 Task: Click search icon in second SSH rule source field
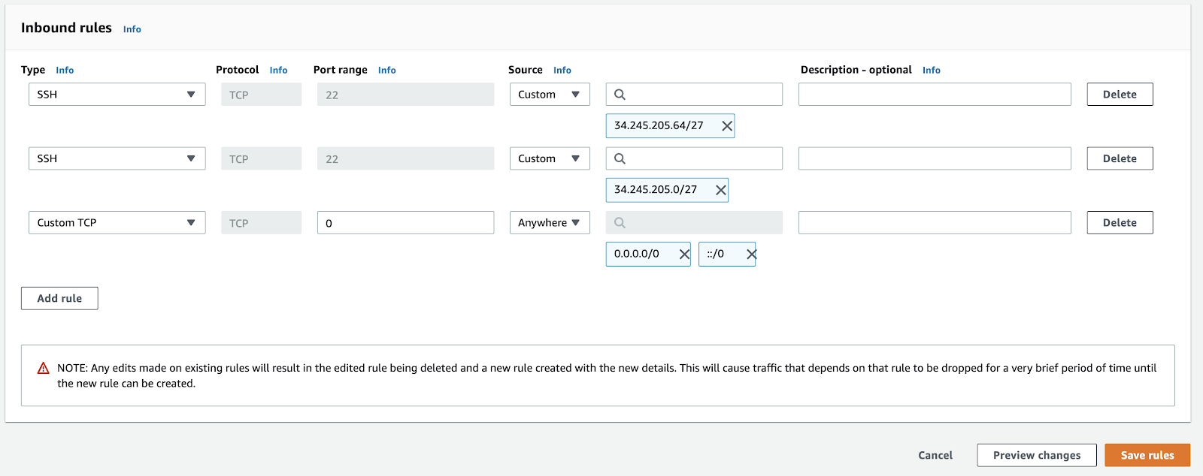coord(620,158)
